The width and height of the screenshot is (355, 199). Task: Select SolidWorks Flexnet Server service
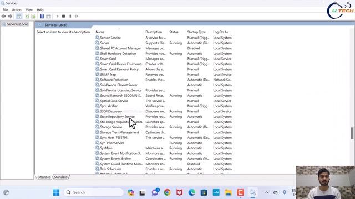(x=164, y=85)
